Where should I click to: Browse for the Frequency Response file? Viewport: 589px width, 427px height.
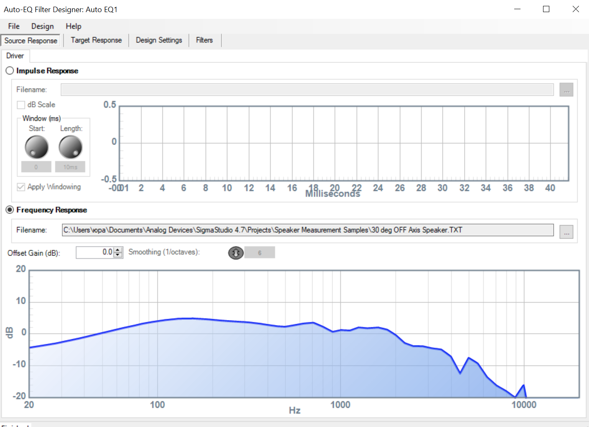(566, 232)
